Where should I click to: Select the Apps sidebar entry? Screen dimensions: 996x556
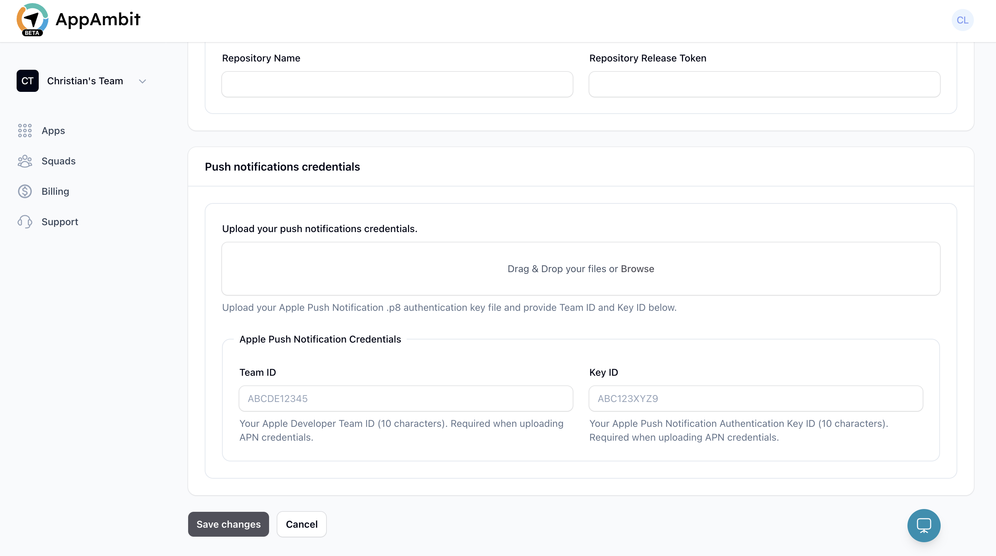click(53, 131)
